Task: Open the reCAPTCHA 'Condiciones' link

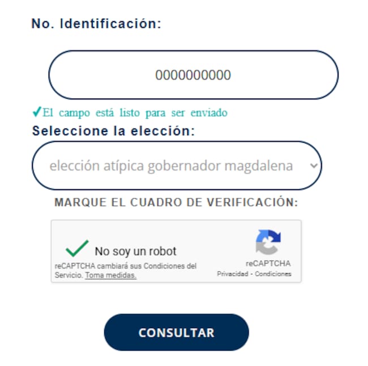Action: click(x=273, y=274)
